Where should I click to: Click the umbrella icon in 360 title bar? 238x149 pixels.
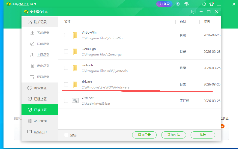186,4
